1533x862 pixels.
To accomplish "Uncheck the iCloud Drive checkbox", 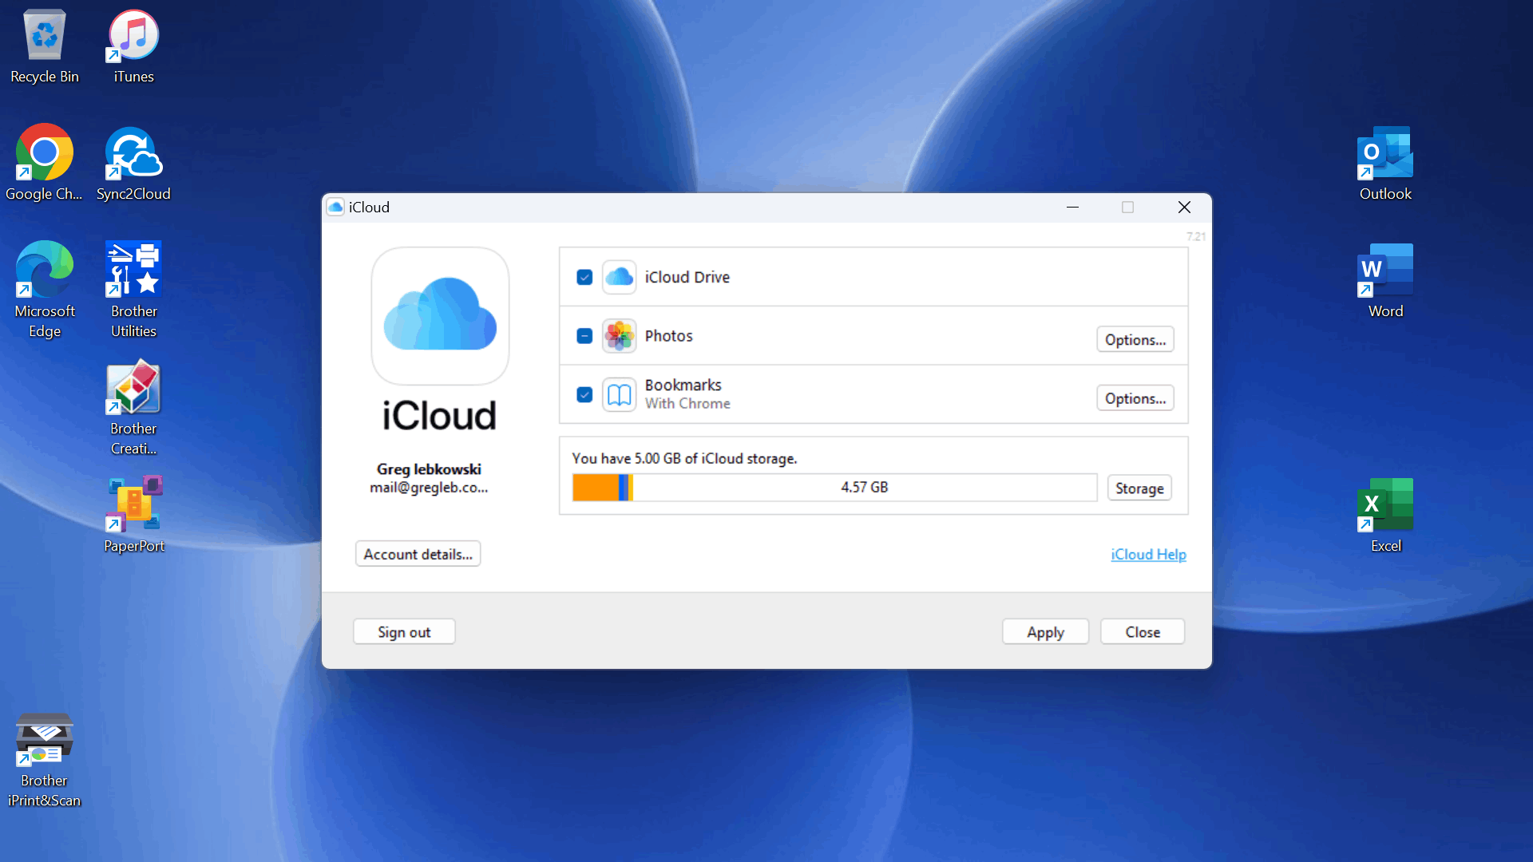I will pyautogui.click(x=584, y=277).
